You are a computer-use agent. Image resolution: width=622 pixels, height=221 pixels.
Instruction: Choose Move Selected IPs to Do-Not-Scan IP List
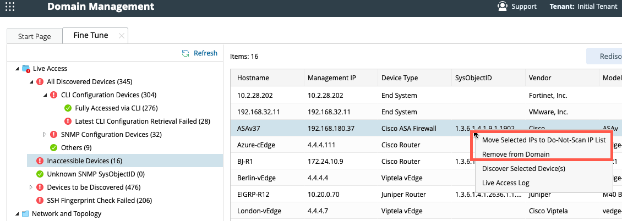point(543,140)
